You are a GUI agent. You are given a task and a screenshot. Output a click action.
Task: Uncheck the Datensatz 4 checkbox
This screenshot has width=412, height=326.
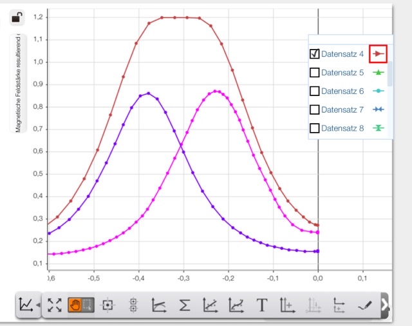315,53
